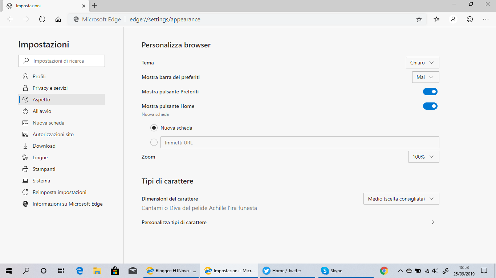
Task: Open the All'avvio settings section
Action: (x=62, y=111)
